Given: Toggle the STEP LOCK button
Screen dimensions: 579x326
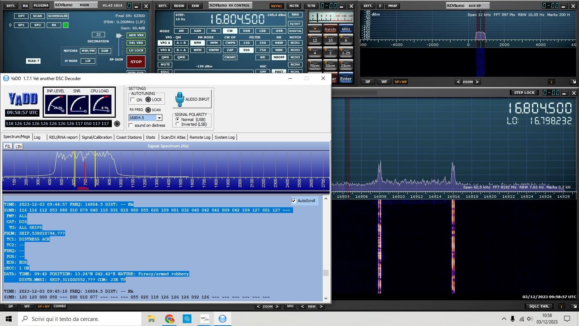Looking at the screenshot, I should pos(524,93).
